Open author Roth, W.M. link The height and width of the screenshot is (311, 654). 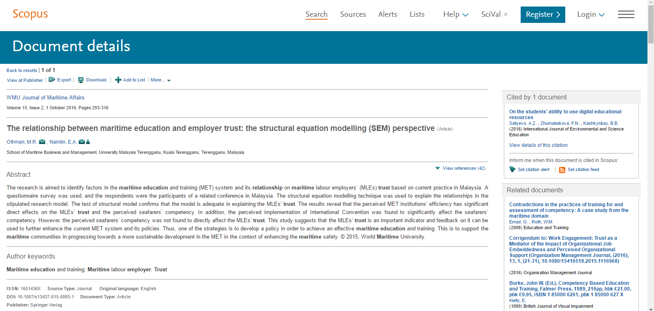coord(542,222)
